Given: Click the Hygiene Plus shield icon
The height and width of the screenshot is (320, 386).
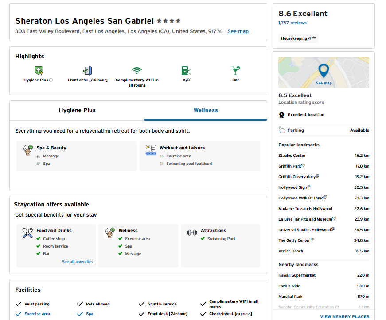Looking at the screenshot, I should click(x=39, y=71).
